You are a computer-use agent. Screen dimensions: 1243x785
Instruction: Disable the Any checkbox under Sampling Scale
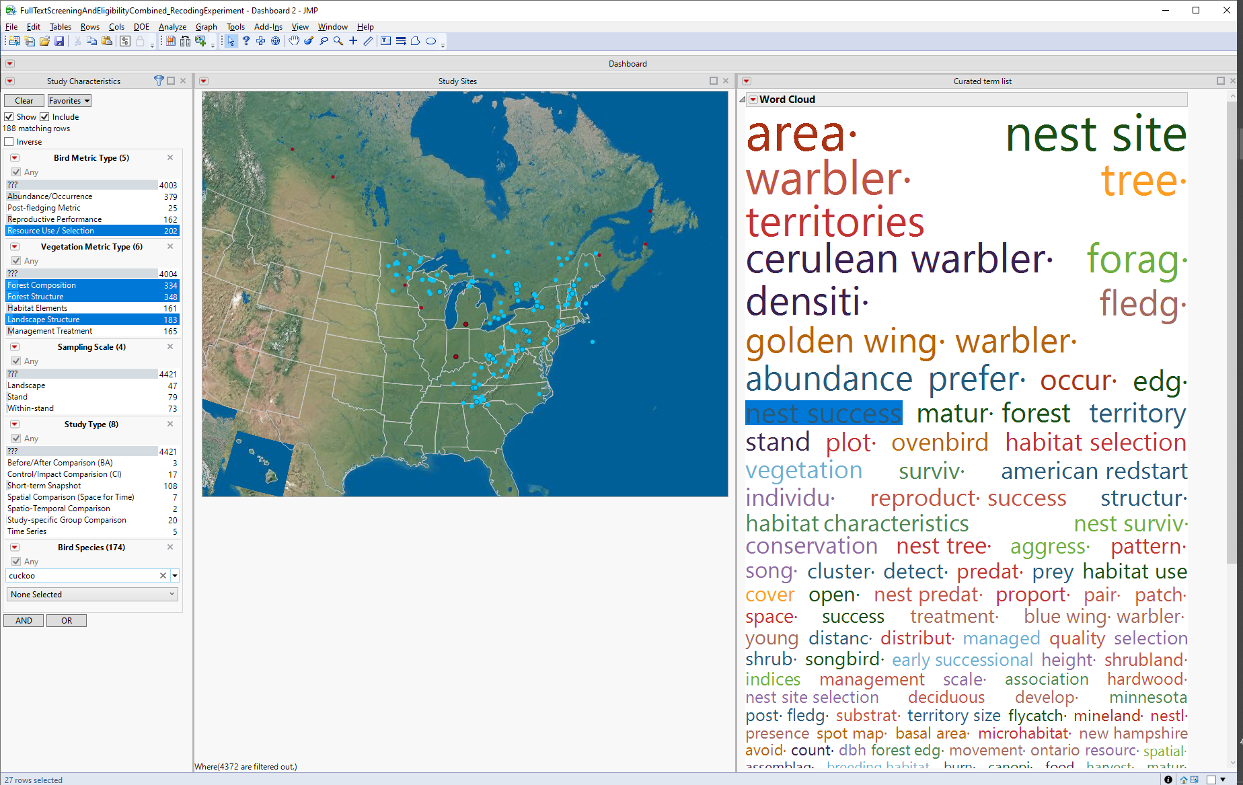tap(16, 361)
